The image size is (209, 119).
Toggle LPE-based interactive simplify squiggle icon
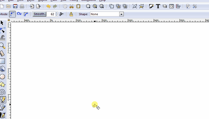62,14
